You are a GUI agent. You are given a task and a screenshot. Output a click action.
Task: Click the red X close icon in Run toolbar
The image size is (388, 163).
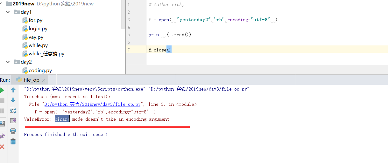click(x=2, y=146)
